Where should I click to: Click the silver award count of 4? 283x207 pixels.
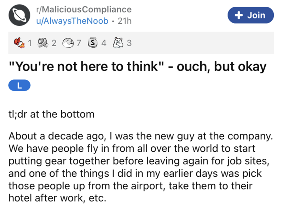coord(104,44)
